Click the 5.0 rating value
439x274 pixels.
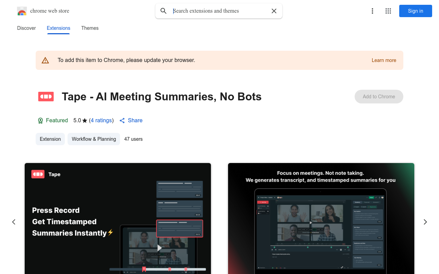tap(77, 121)
